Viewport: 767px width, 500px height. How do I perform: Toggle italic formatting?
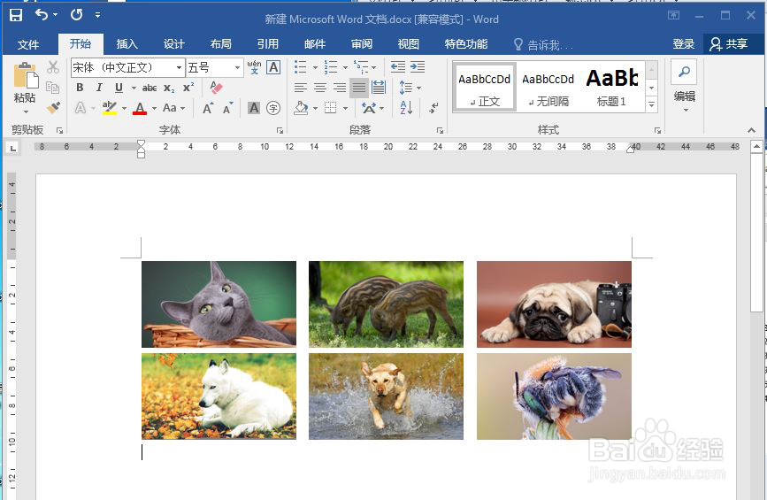pos(99,88)
